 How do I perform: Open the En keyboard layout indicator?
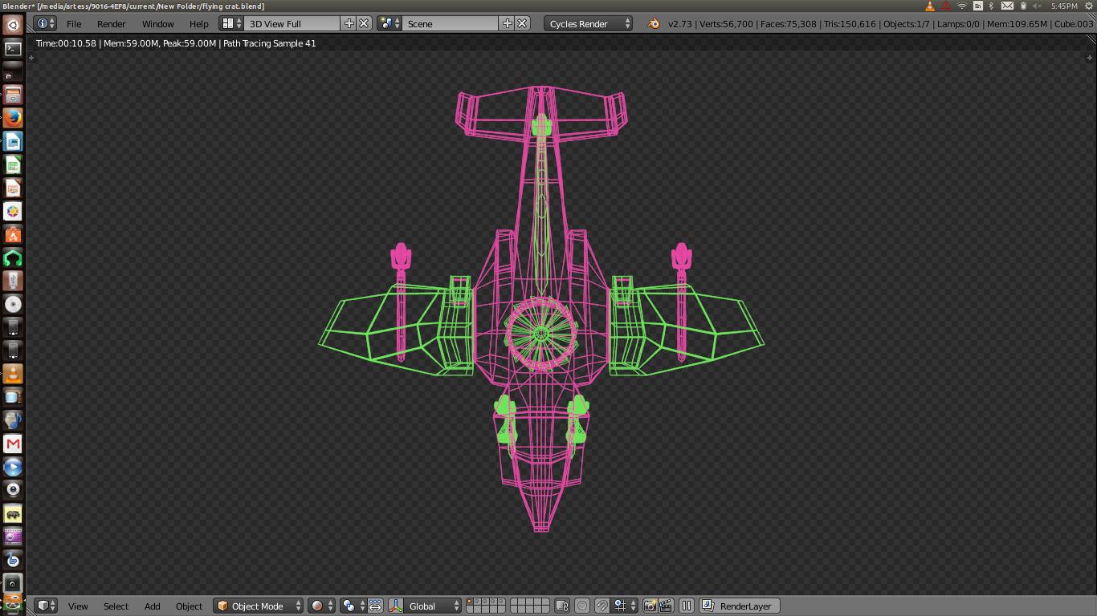977,6
